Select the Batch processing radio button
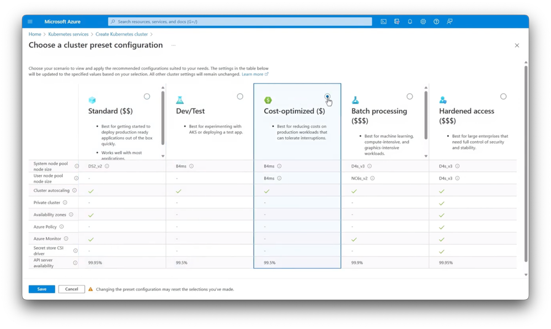 410,96
